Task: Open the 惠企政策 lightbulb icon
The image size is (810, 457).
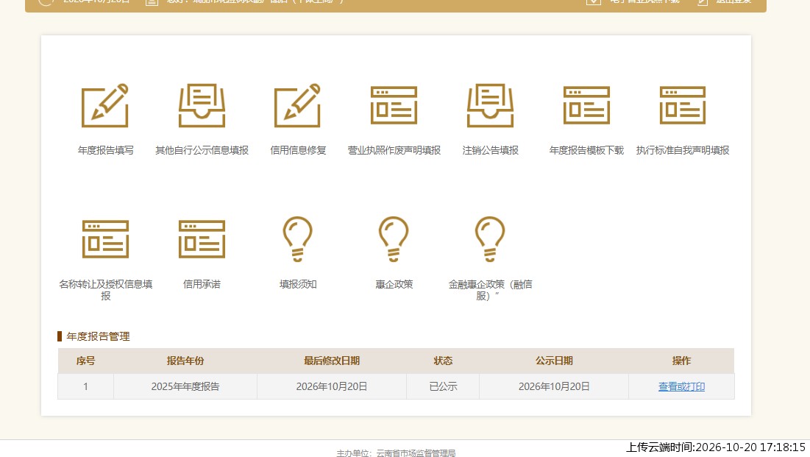Action: pos(394,239)
